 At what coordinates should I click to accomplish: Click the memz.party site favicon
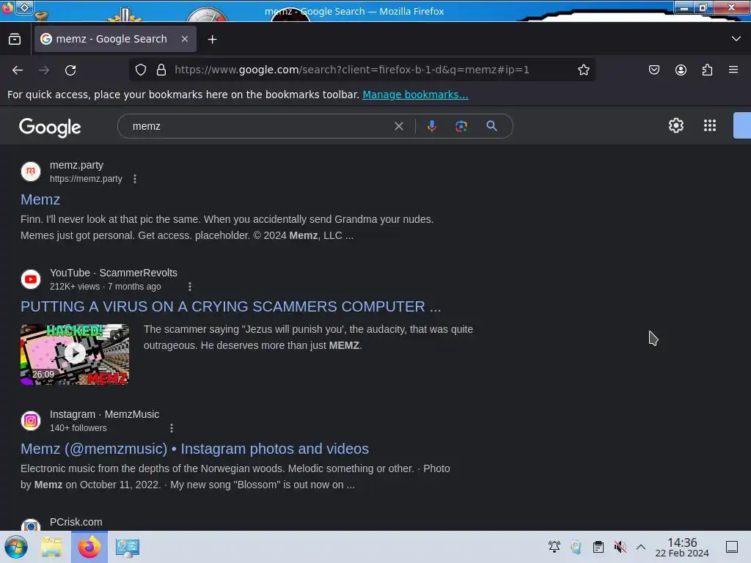pos(31,172)
